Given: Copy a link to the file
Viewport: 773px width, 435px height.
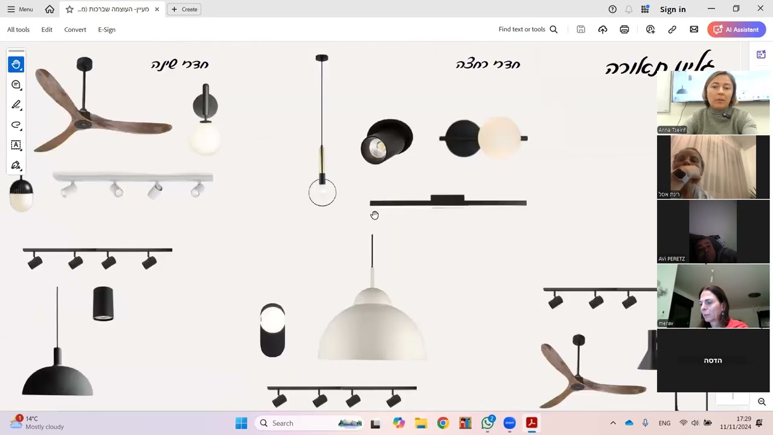Looking at the screenshot, I should coord(672,29).
